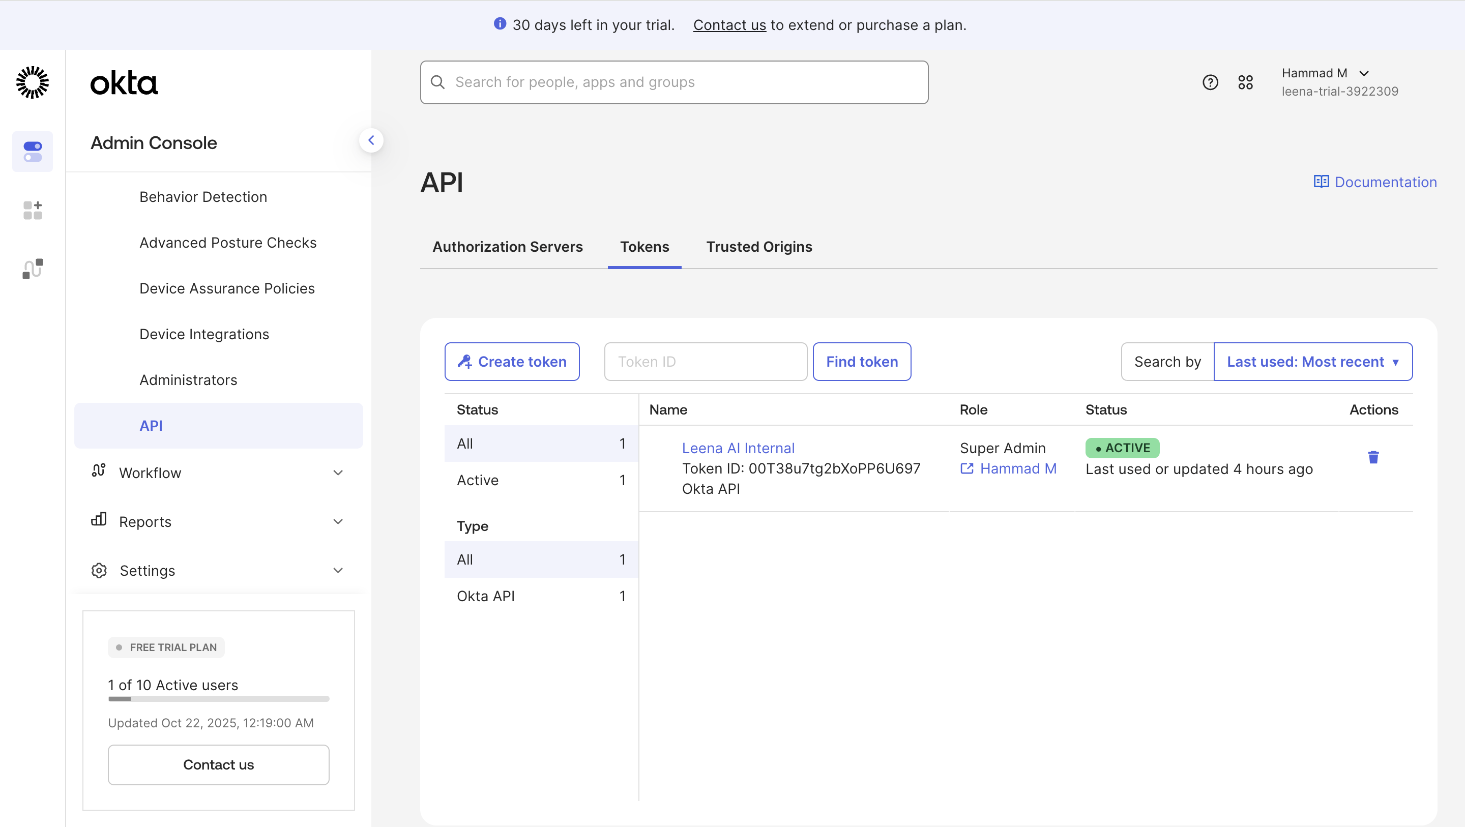The image size is (1465, 827).
Task: Switch to Trusted Origins tab
Action: [x=758, y=247]
